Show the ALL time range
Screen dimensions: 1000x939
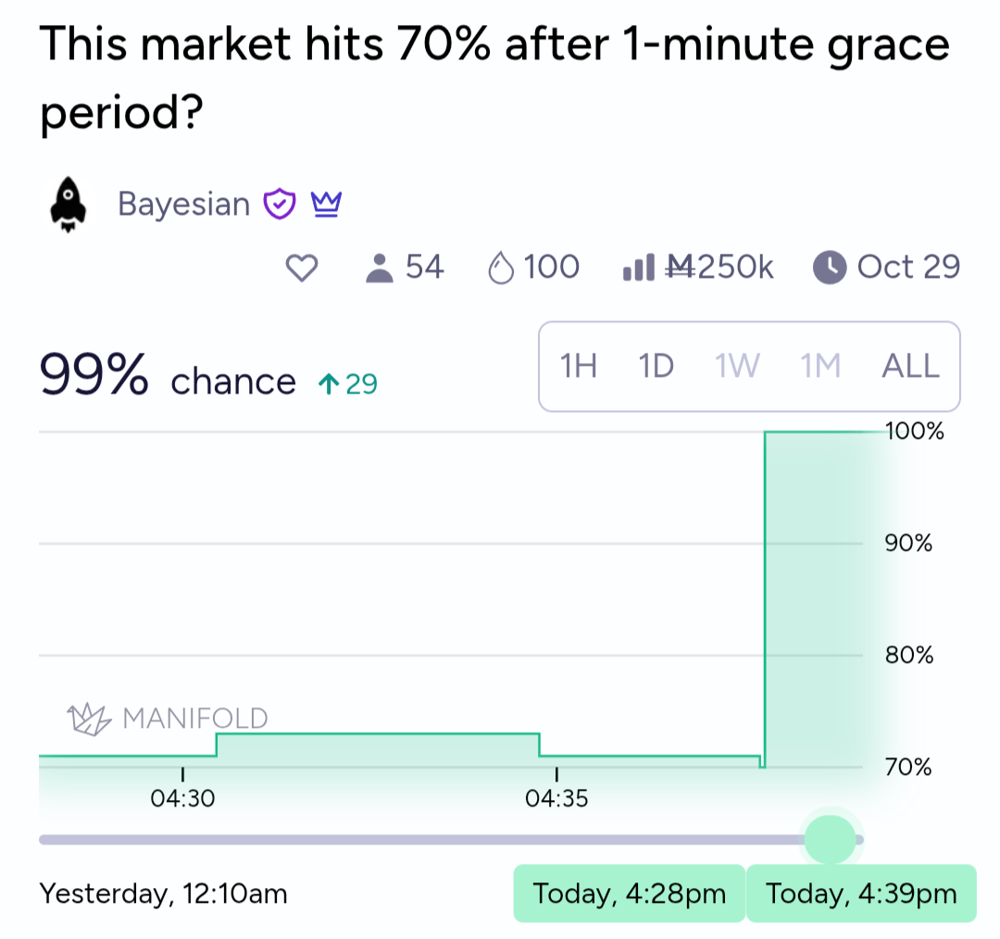(x=911, y=367)
